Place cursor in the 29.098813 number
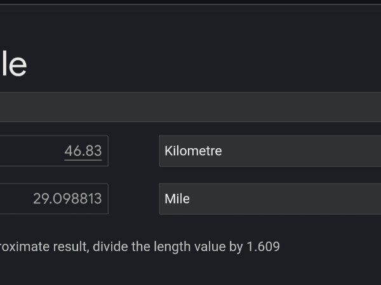This screenshot has width=381, height=285. 67,199
